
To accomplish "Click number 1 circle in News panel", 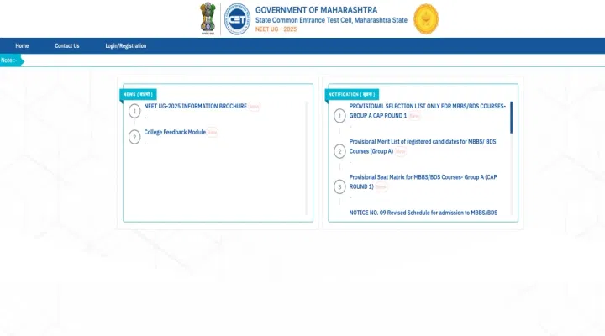I will pyautogui.click(x=134, y=111).
